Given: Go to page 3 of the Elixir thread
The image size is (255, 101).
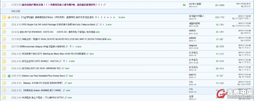Looking at the screenshot, I should [x=105, y=17].
